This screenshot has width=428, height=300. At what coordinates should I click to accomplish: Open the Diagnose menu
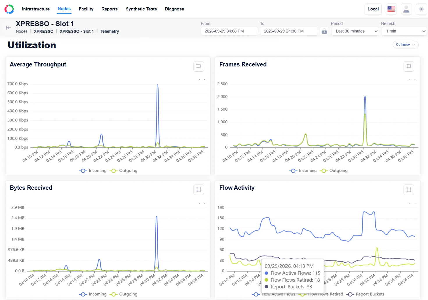175,9
